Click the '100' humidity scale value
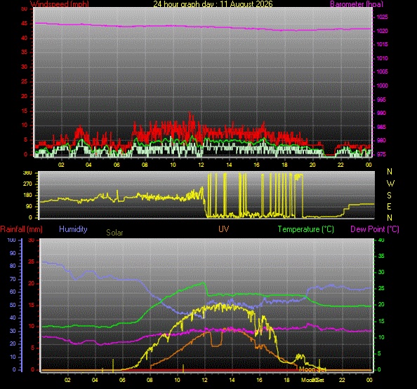Image resolution: width=417 pixels, height=389 pixels. click(x=11, y=240)
